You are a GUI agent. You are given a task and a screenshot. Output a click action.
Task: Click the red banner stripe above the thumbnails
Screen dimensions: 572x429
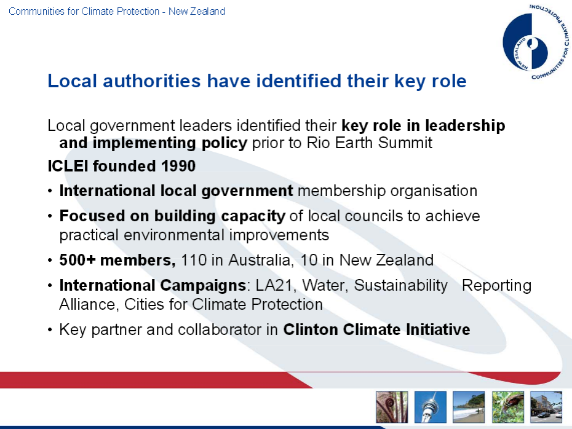coord(185,380)
